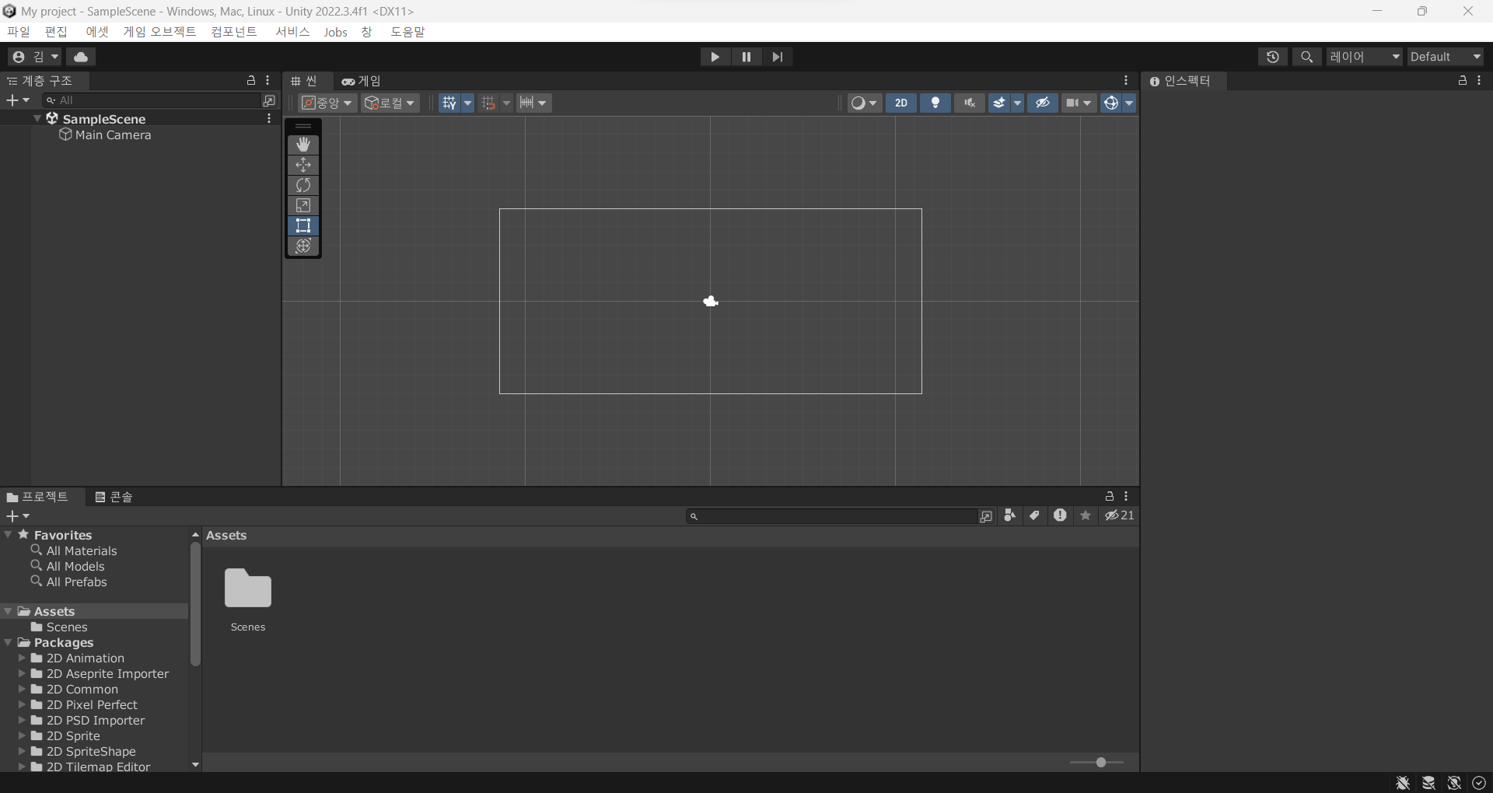Lock the Project panel
The width and height of the screenshot is (1493, 793).
pyautogui.click(x=1110, y=496)
